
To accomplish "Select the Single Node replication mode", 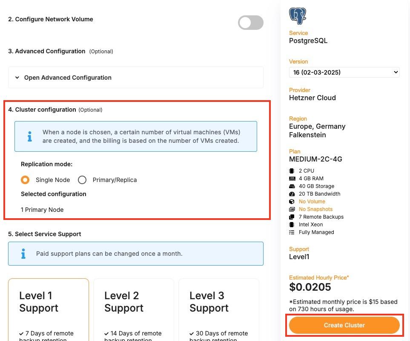I will (x=26, y=180).
